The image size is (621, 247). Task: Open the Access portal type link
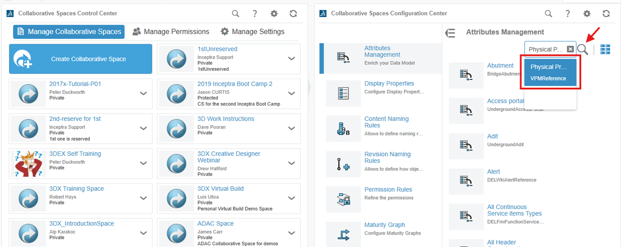pos(506,101)
